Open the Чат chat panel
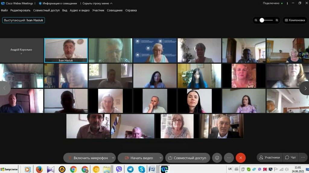 [x=291, y=157]
